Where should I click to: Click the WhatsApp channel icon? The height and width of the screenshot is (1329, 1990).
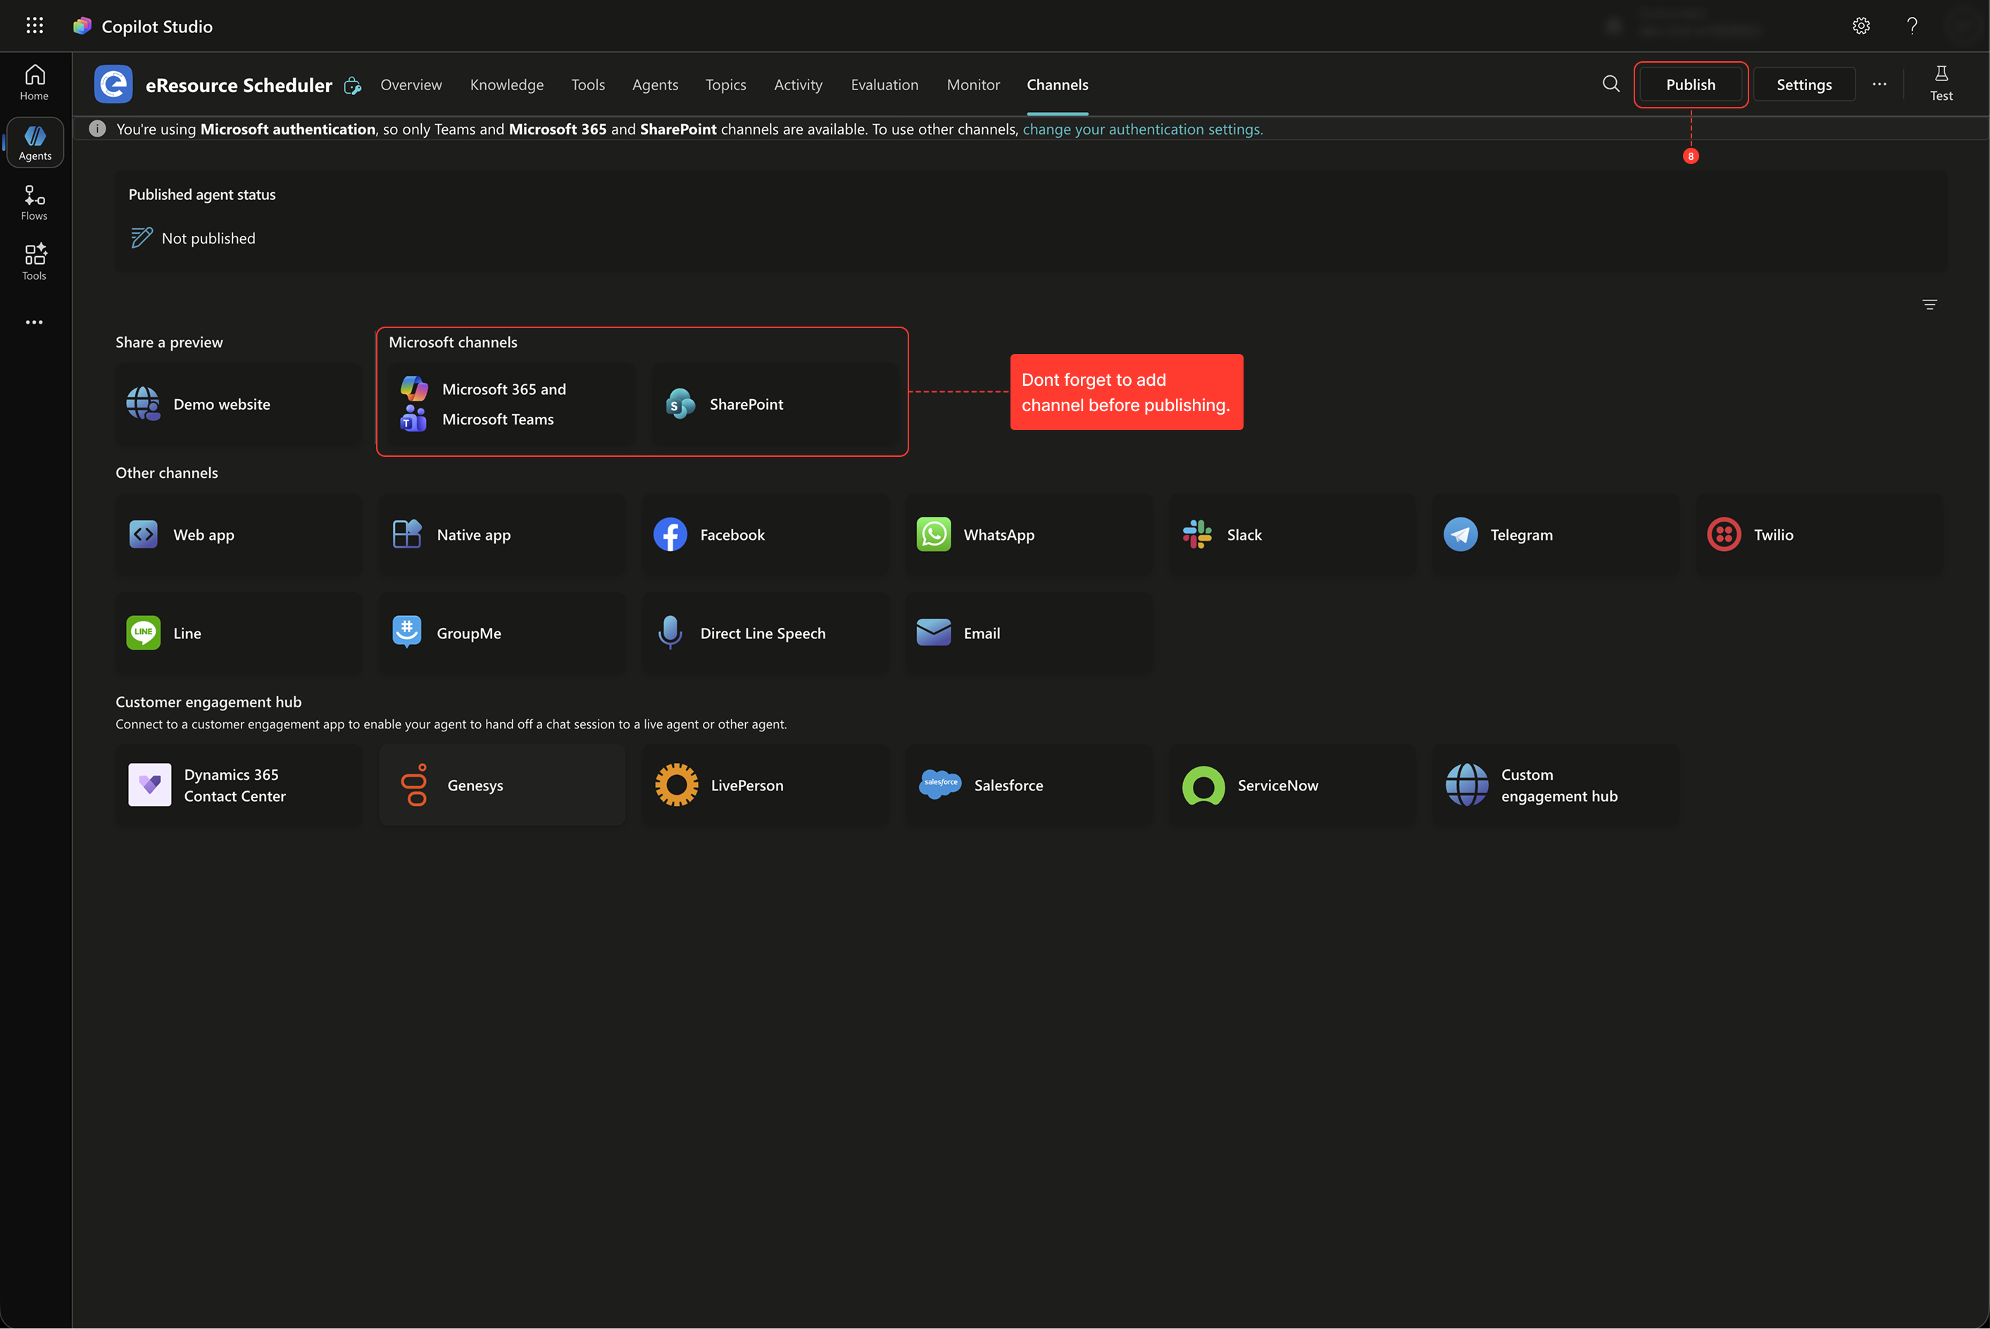[x=934, y=535]
